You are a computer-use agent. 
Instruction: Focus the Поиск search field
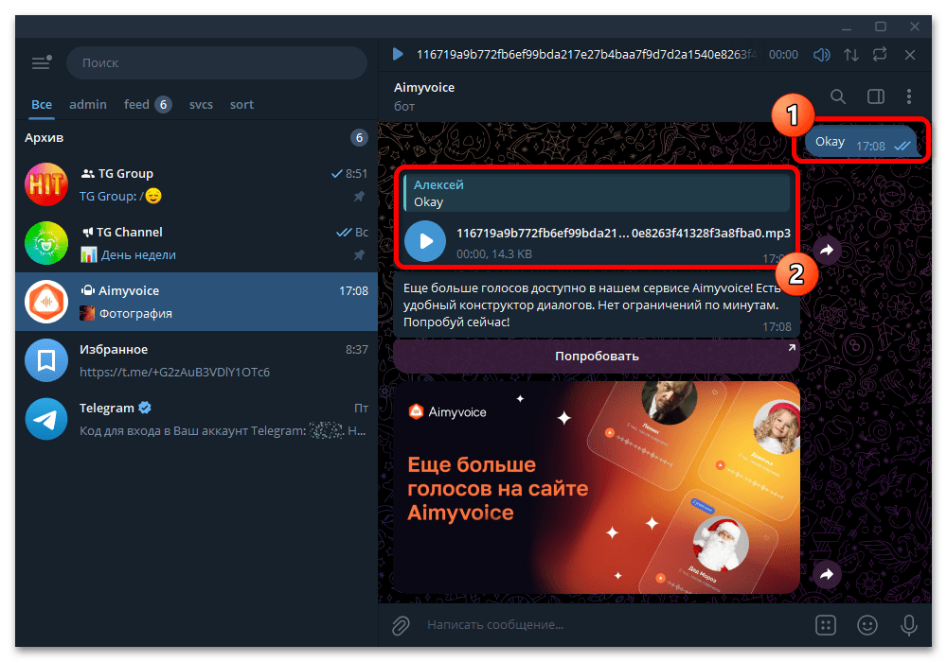coord(217,62)
